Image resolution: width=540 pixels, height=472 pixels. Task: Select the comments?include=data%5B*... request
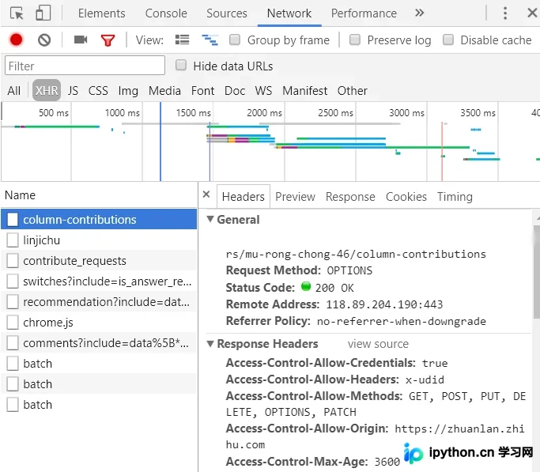click(x=99, y=343)
